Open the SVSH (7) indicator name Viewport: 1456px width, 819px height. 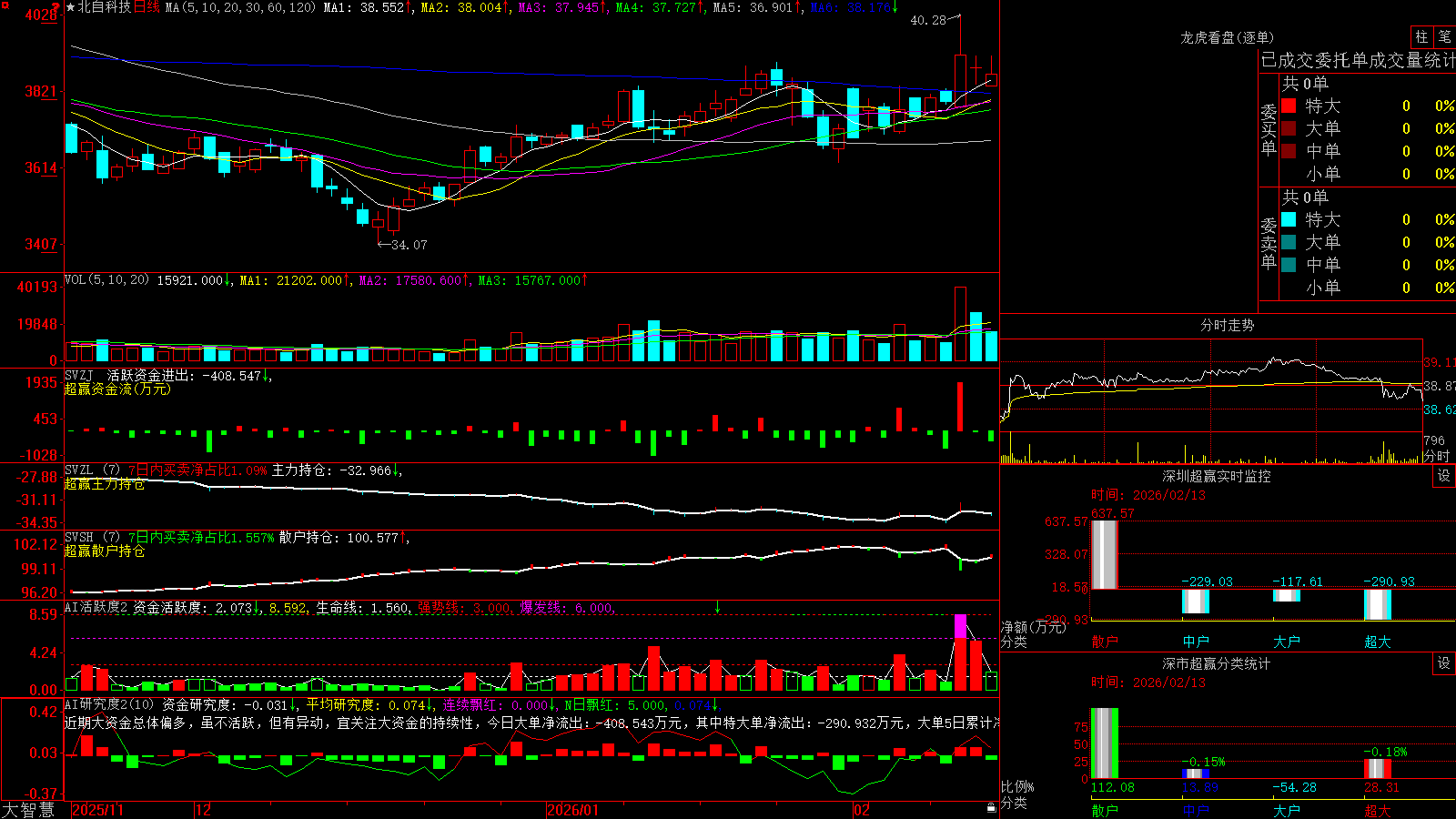click(92, 538)
